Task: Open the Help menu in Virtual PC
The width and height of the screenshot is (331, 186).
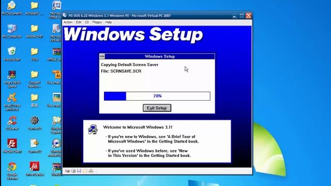Action: coord(109,22)
